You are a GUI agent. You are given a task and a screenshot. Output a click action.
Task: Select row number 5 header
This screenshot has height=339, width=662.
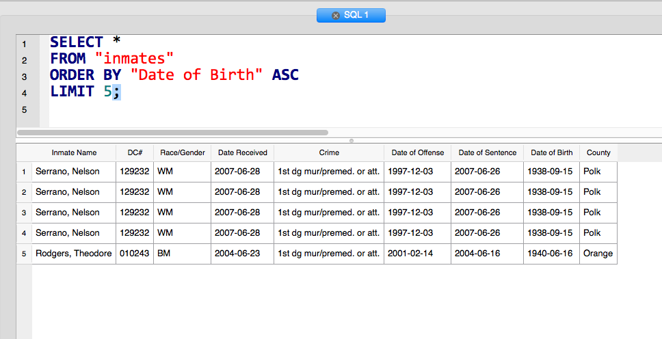(x=24, y=254)
